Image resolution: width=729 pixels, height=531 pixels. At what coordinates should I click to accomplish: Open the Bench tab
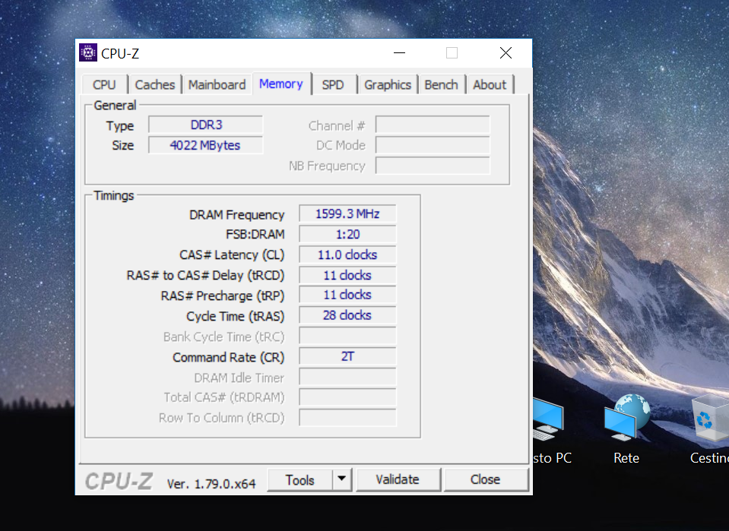click(x=441, y=84)
